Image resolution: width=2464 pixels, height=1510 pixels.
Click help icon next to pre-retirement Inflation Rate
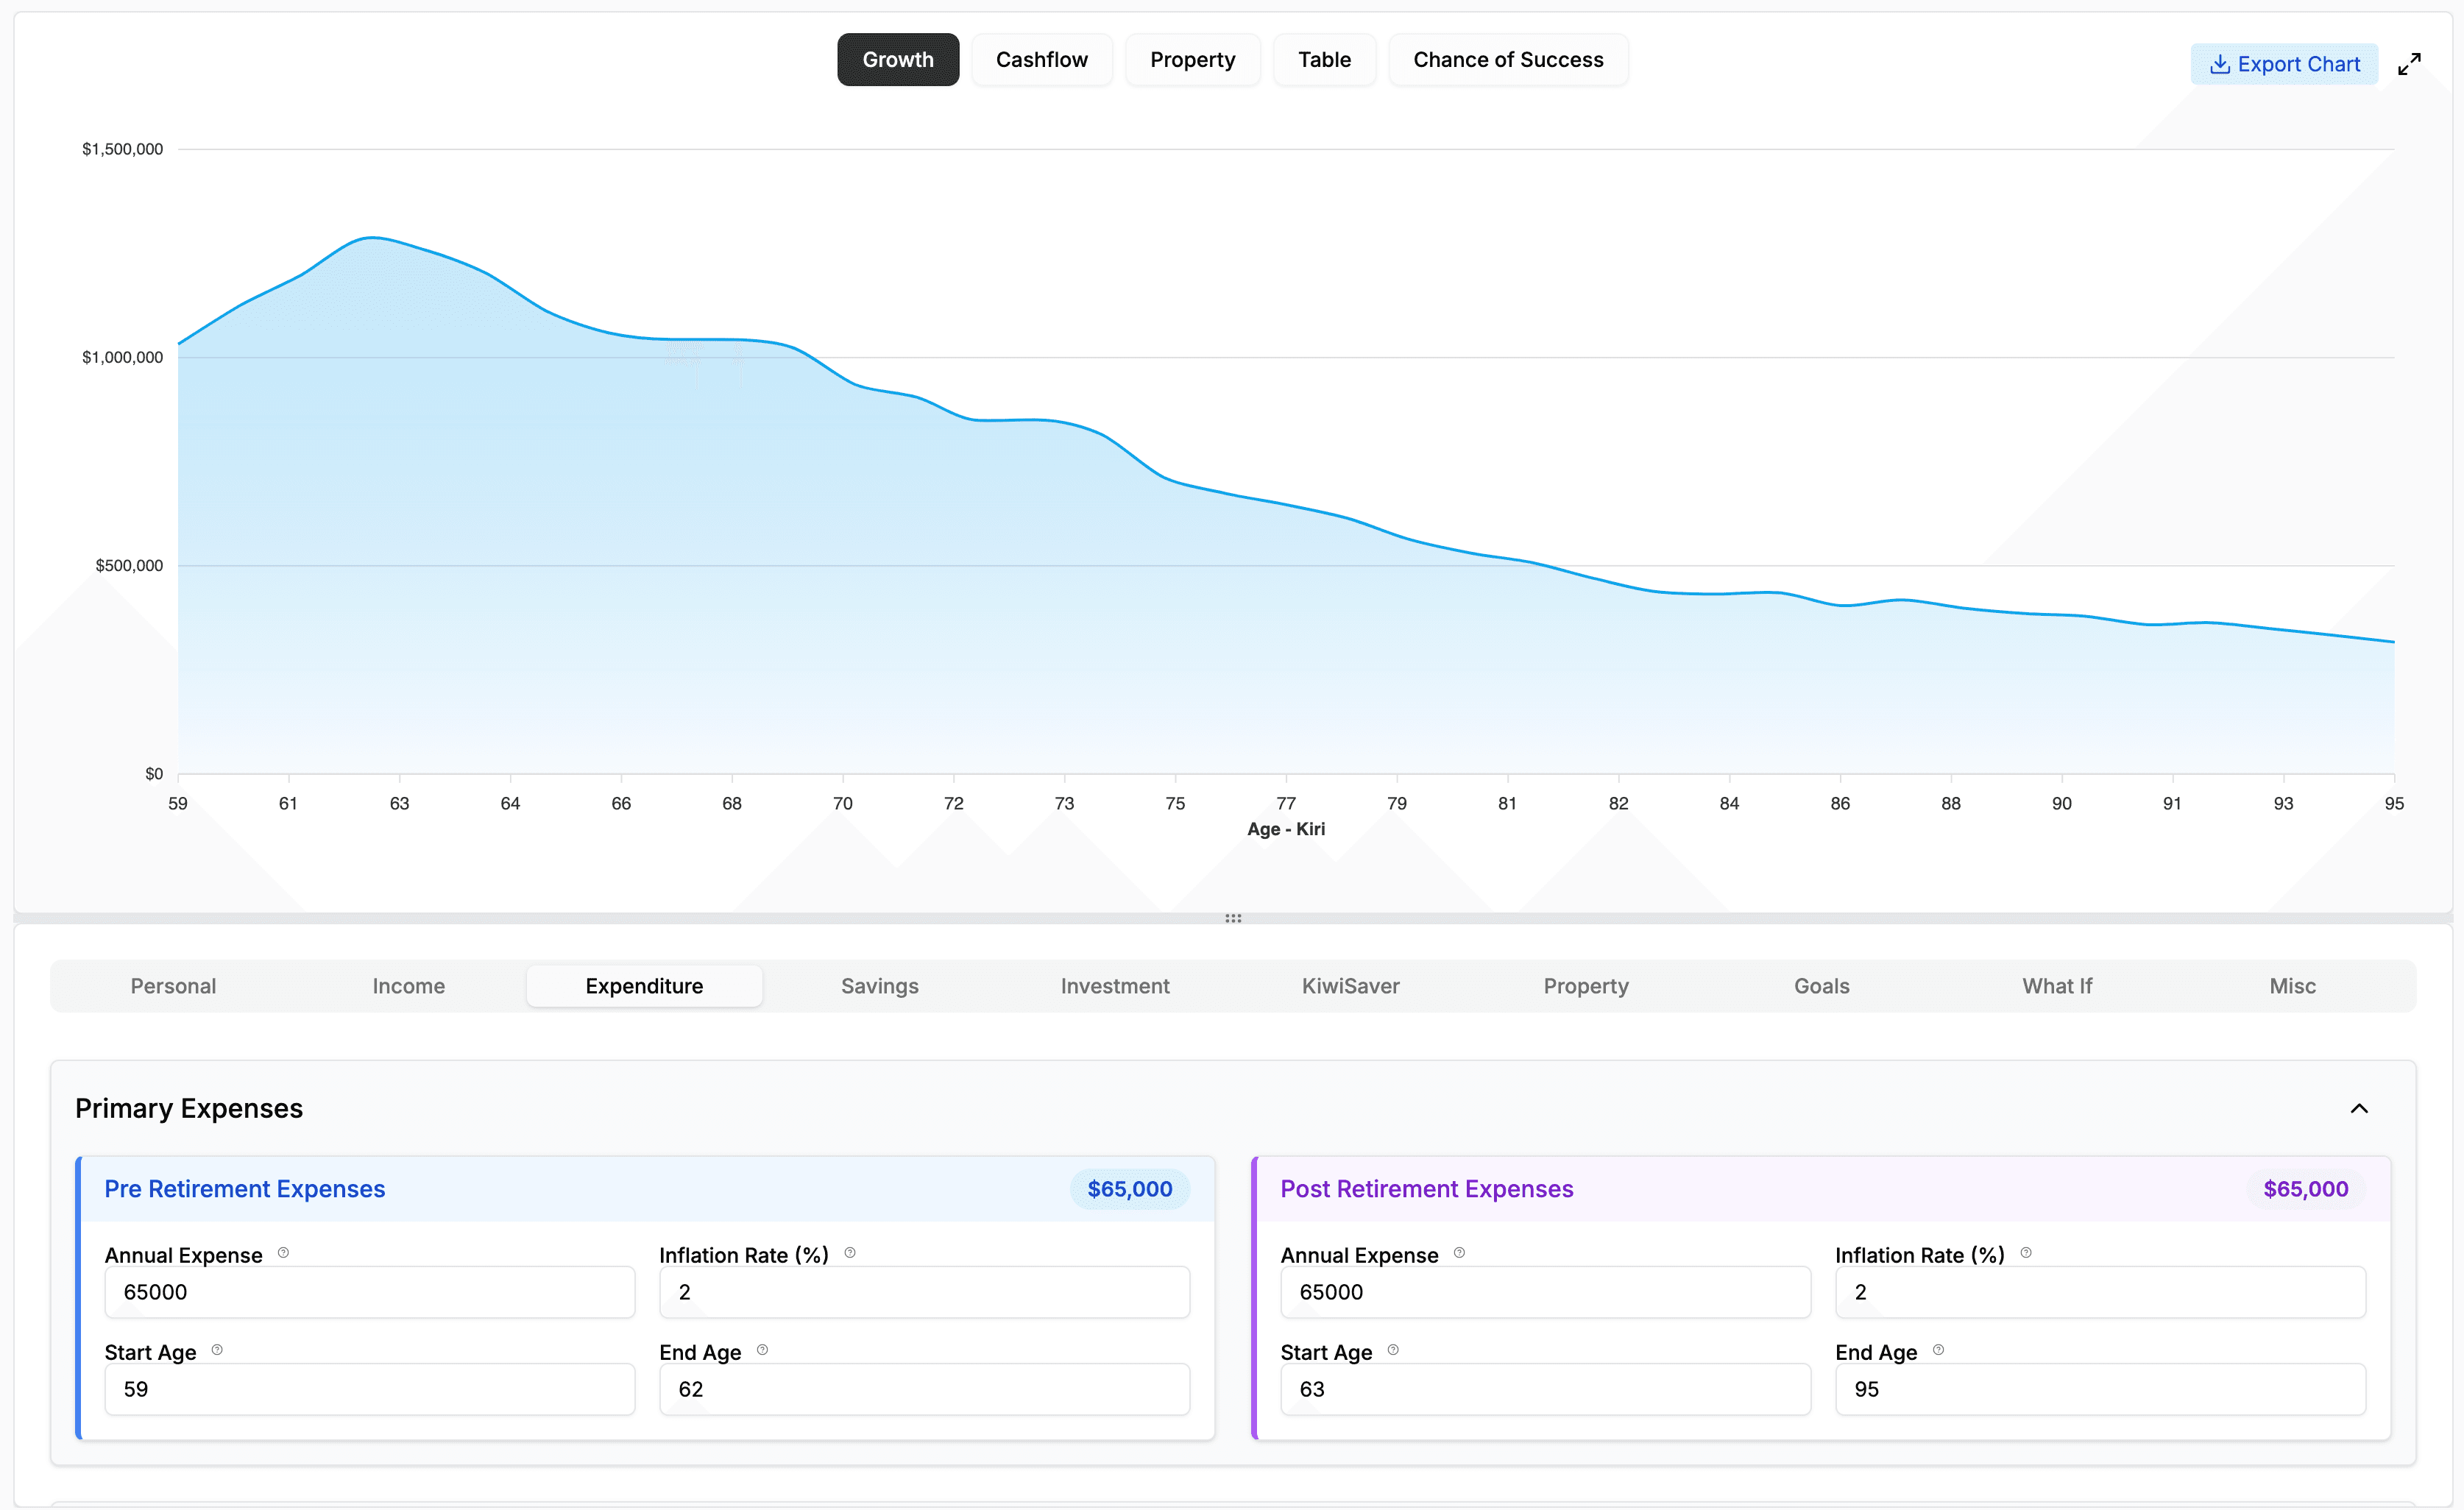[x=851, y=1252]
